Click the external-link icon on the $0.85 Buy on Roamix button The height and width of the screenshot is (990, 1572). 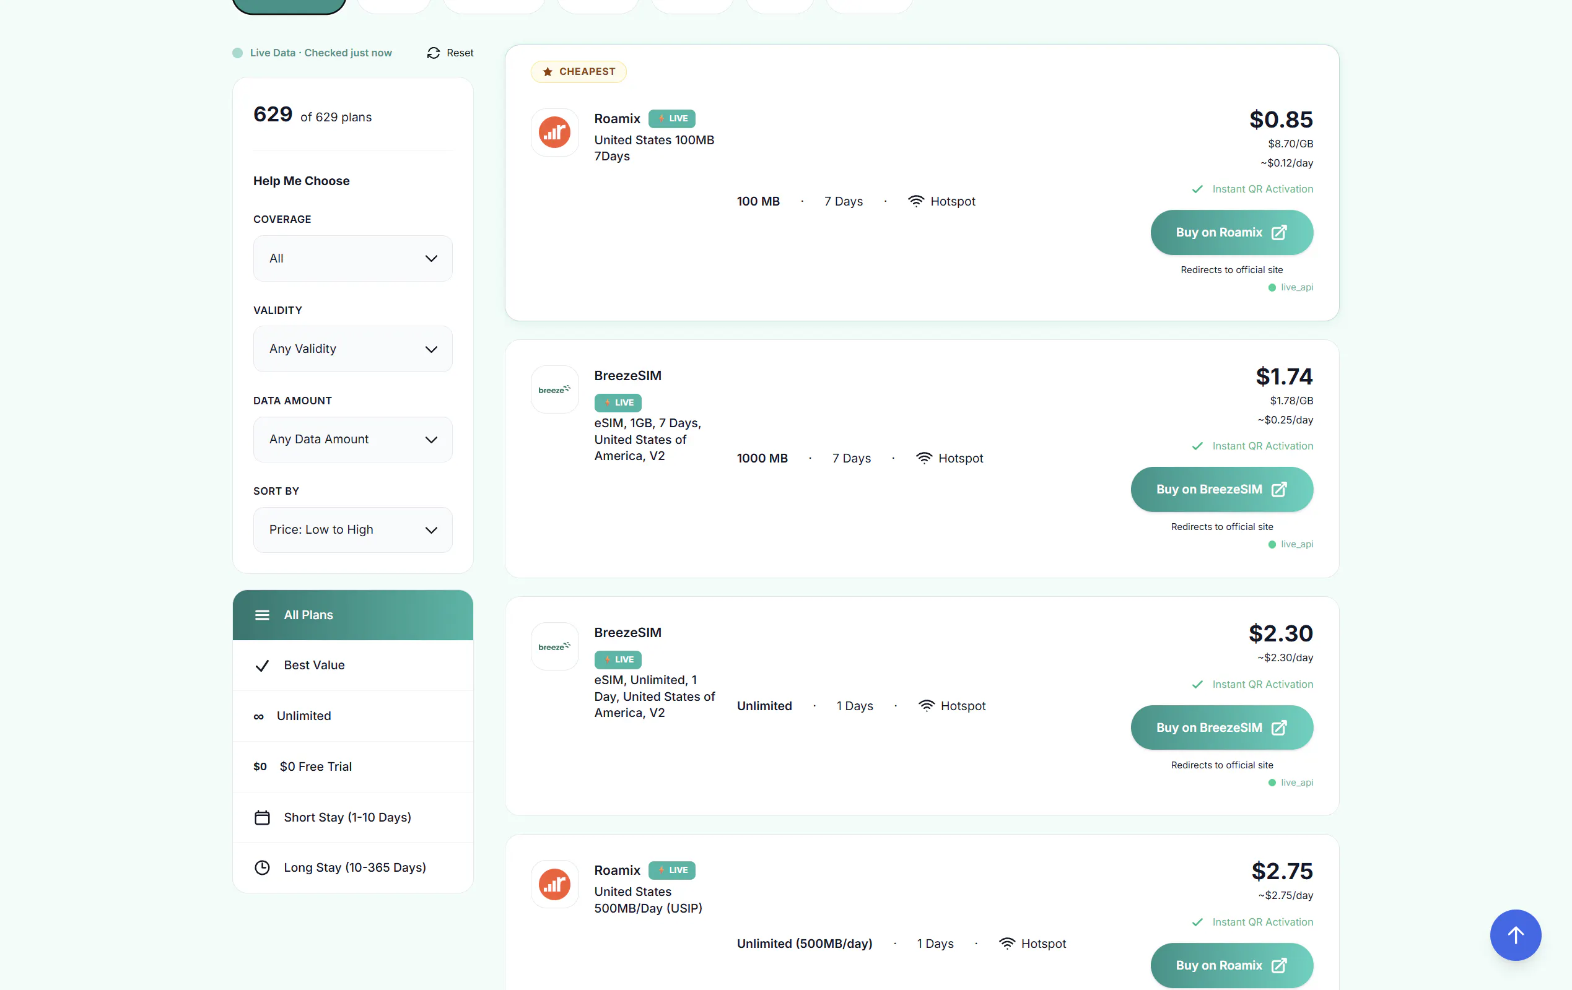pos(1279,232)
